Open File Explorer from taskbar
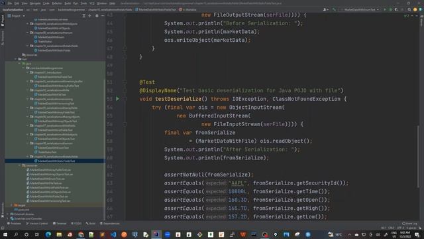 pos(59,234)
